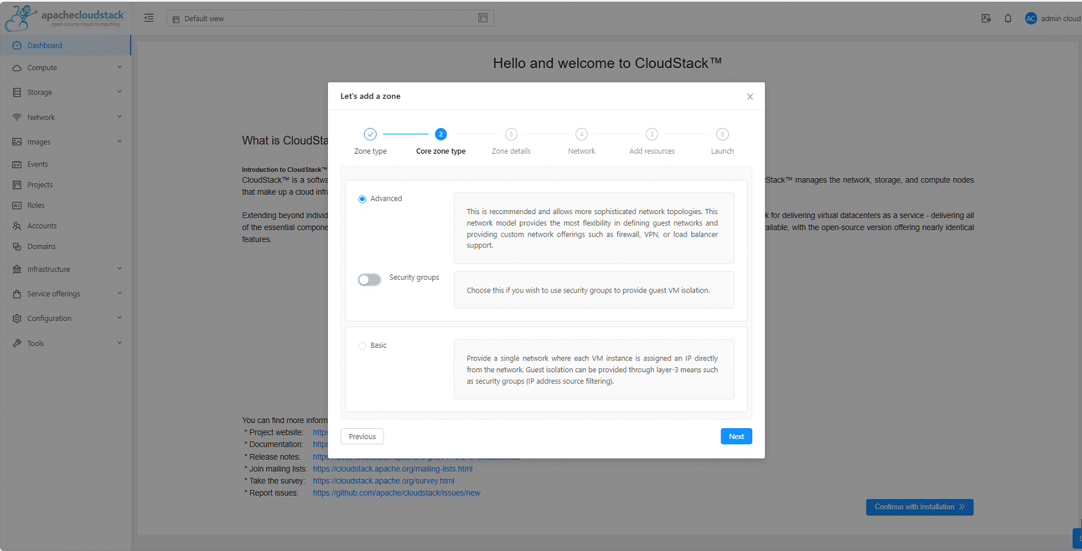The image size is (1082, 551).
Task: Select the Basic zone radio button
Action: coord(363,346)
